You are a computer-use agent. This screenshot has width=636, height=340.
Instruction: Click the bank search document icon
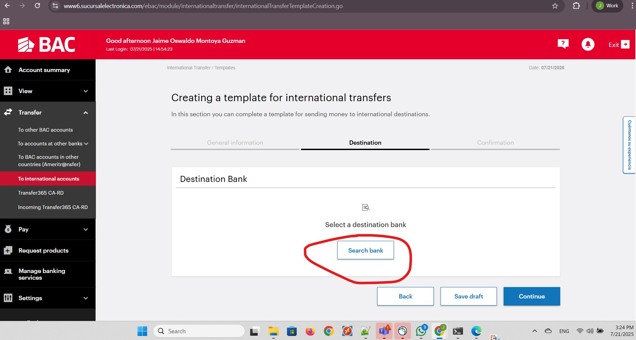click(366, 207)
